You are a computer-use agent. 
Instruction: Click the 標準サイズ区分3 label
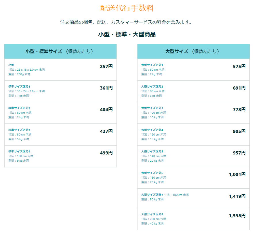(x=19, y=130)
